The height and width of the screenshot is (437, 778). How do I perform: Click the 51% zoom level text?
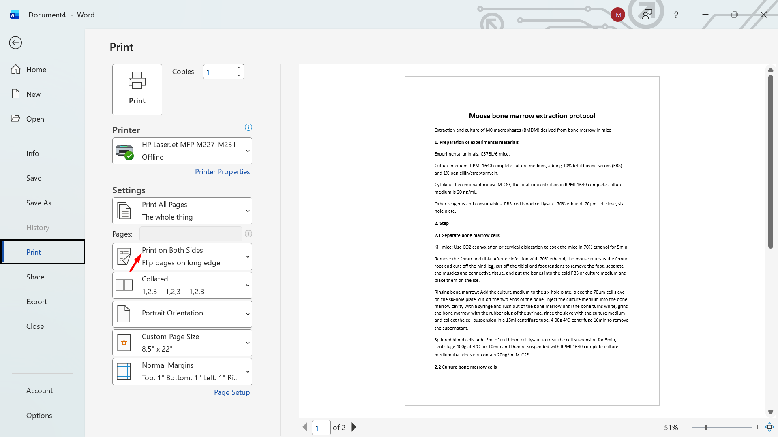[671, 427]
